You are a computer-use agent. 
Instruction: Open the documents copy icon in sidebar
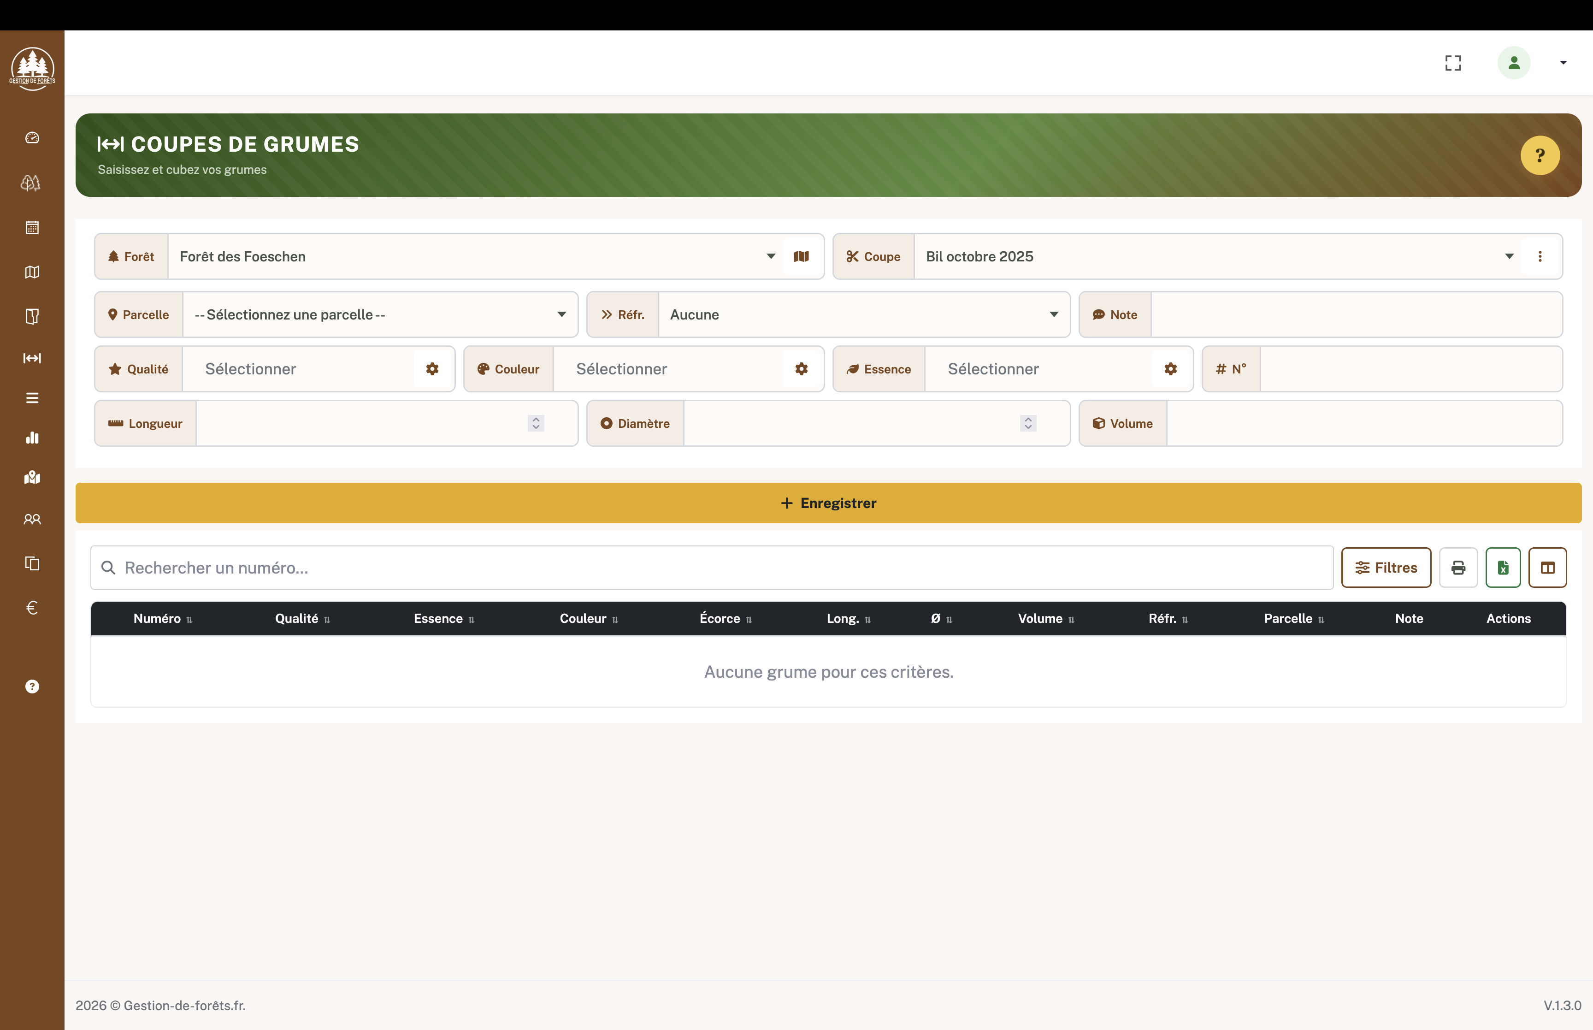[x=32, y=563]
